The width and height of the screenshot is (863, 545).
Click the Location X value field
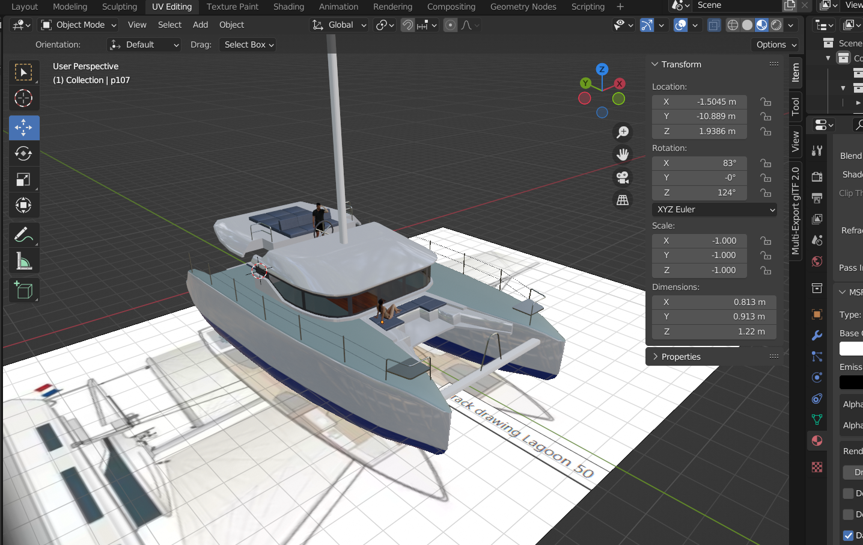pyautogui.click(x=700, y=102)
